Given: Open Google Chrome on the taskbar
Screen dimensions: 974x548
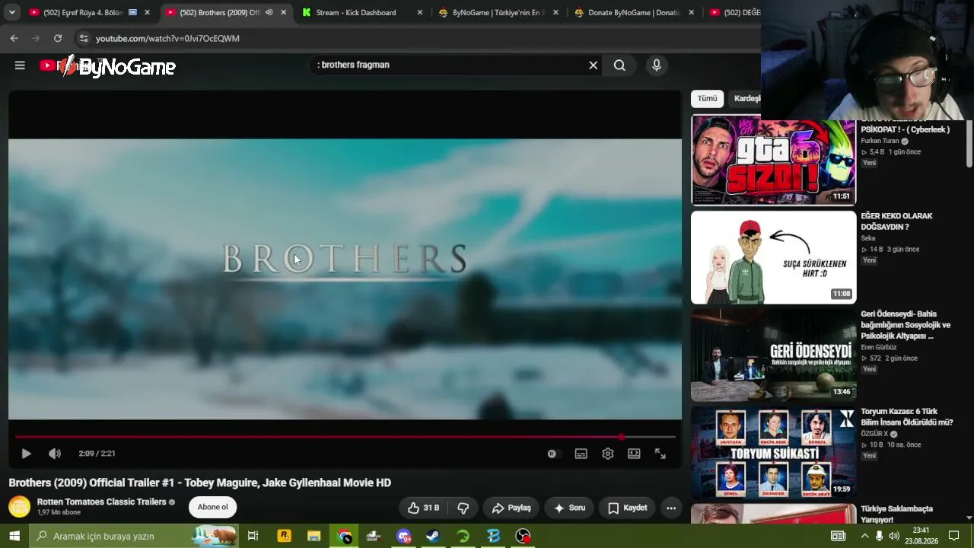Looking at the screenshot, I should 345,536.
